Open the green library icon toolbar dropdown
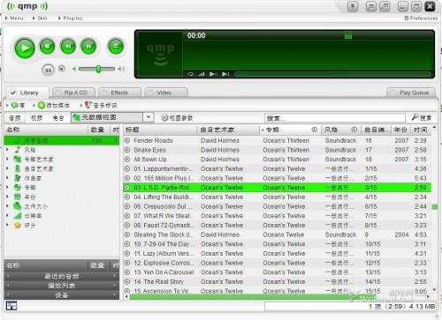442x320 pixels. pos(16,105)
